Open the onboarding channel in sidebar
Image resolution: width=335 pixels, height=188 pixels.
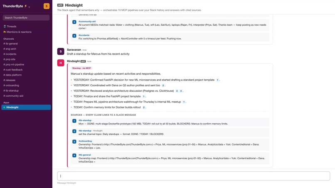click(x=11, y=85)
